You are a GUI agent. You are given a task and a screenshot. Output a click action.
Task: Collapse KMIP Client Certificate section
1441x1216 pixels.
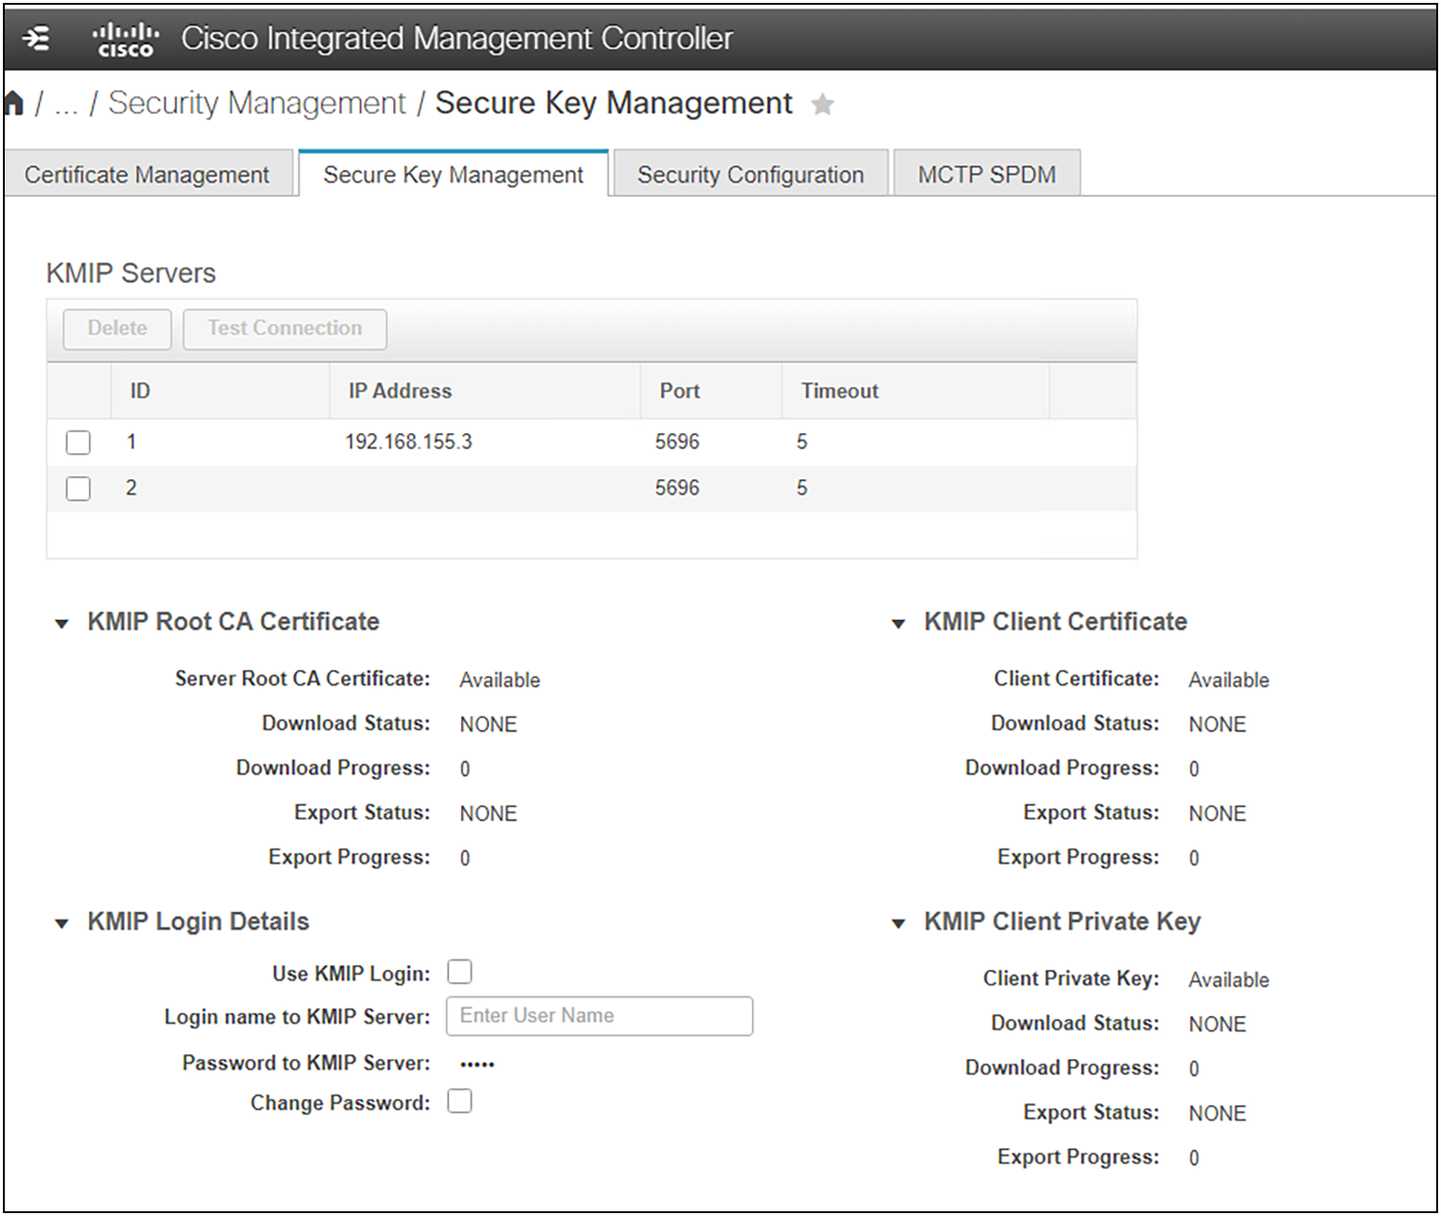[898, 624]
